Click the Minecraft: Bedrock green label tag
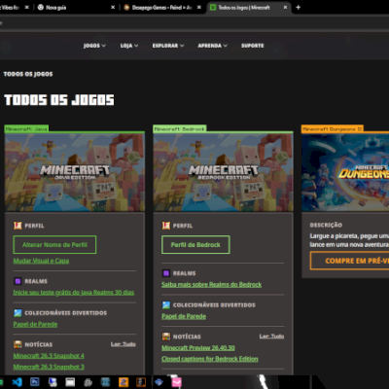 click(180, 128)
